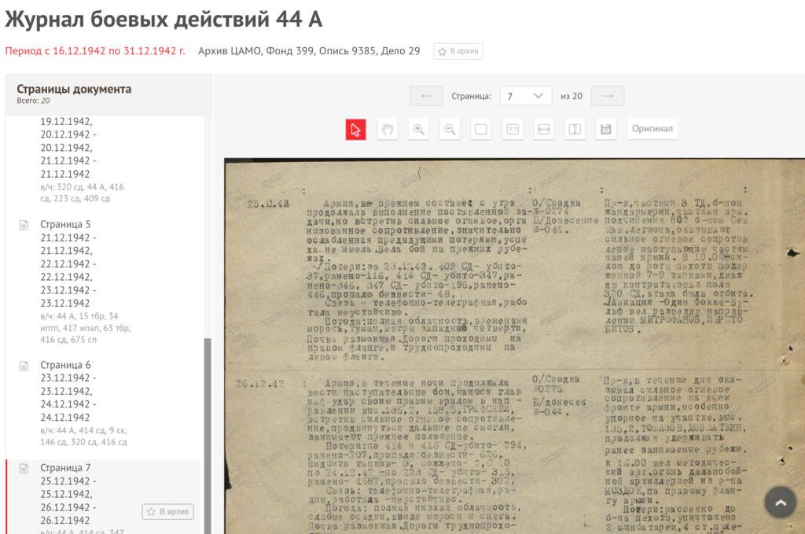Activate the hand pan tool
This screenshot has height=534, width=805.
[387, 129]
